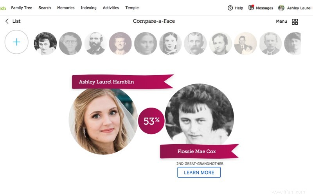Choose the mustached man ancestor thumbnail

pos(195,43)
